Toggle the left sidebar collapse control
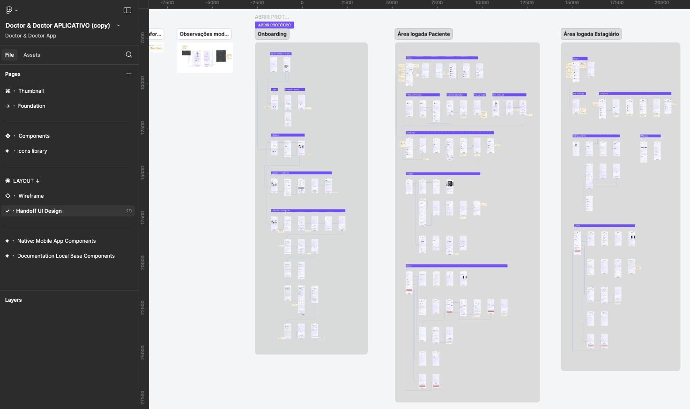 pyautogui.click(x=127, y=10)
